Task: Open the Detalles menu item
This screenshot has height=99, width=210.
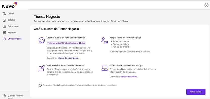Action: click(x=11, y=20)
